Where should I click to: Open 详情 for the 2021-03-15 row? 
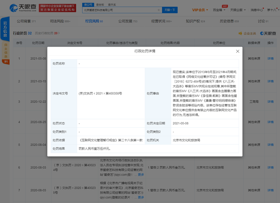pos(270,81)
